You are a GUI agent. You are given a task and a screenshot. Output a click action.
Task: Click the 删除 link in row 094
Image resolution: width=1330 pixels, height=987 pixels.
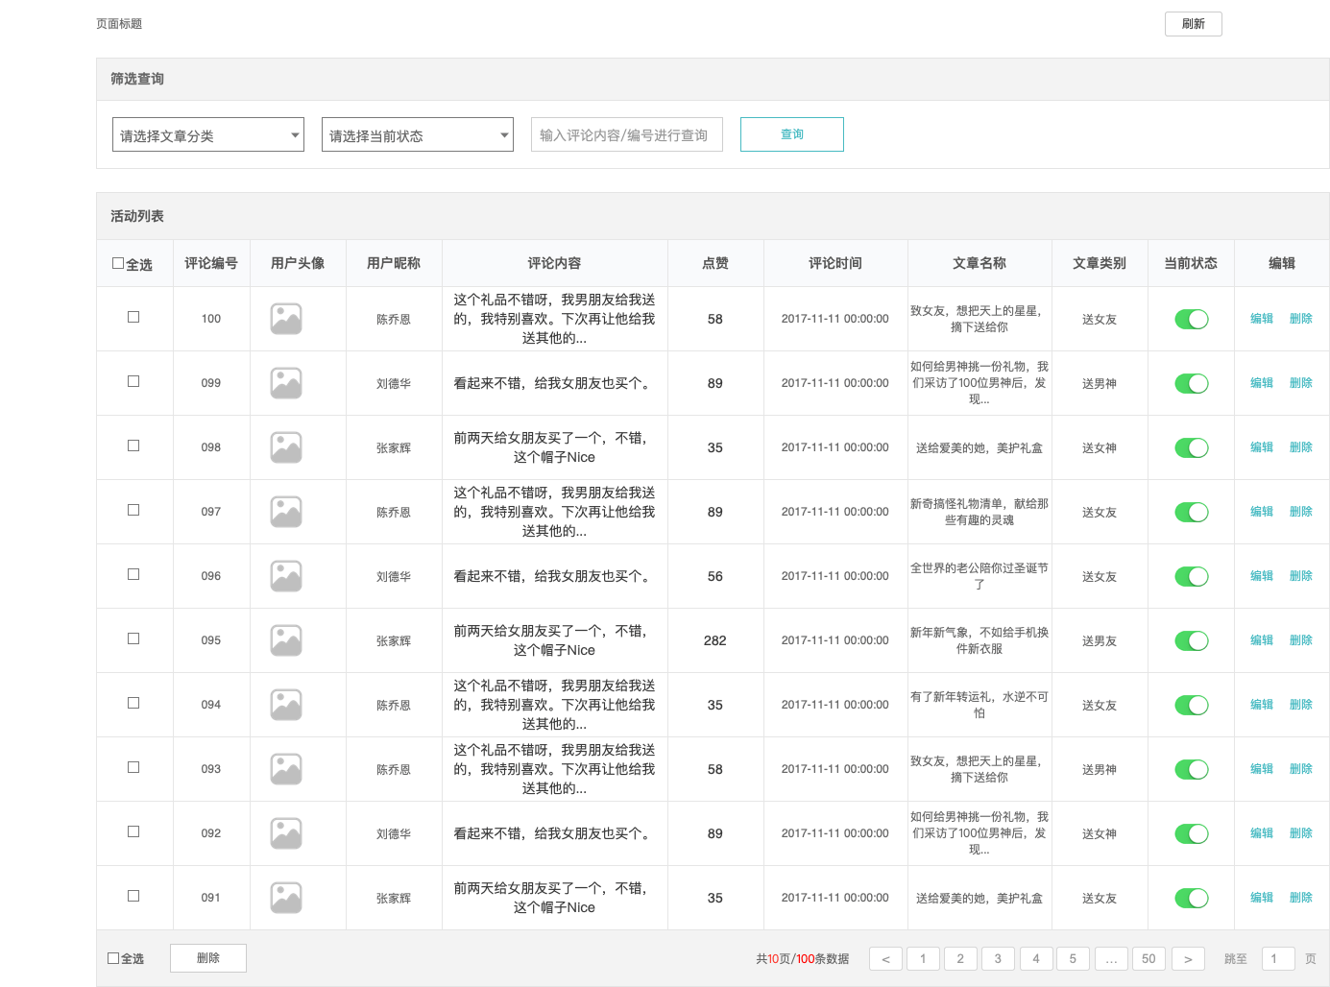click(x=1301, y=704)
